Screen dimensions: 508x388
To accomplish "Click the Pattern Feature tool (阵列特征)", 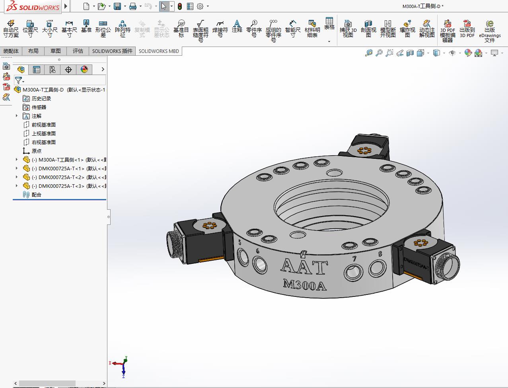I will [123, 29].
